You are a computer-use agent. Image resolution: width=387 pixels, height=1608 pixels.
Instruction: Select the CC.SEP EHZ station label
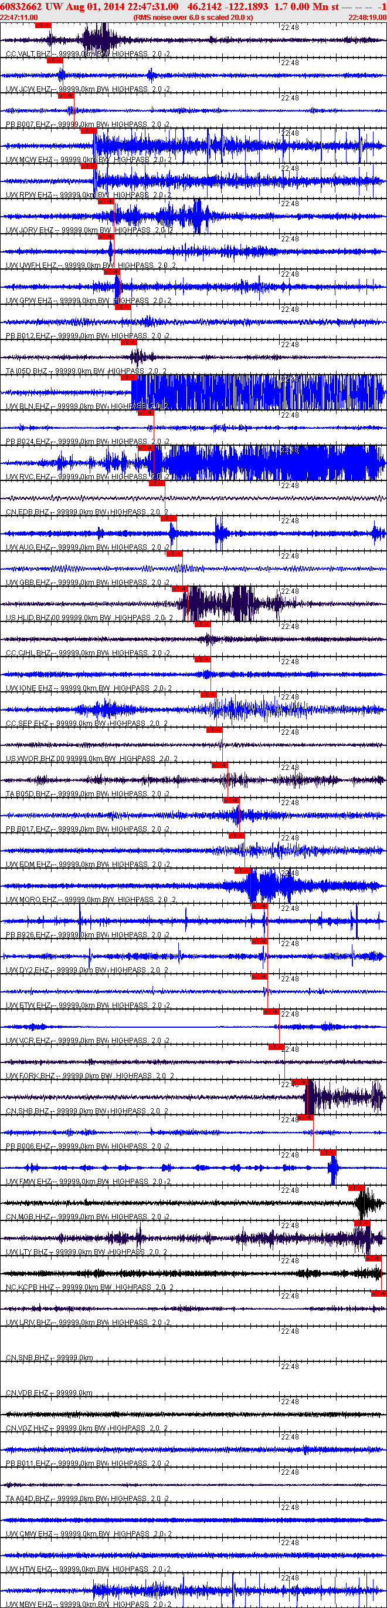tap(87, 724)
